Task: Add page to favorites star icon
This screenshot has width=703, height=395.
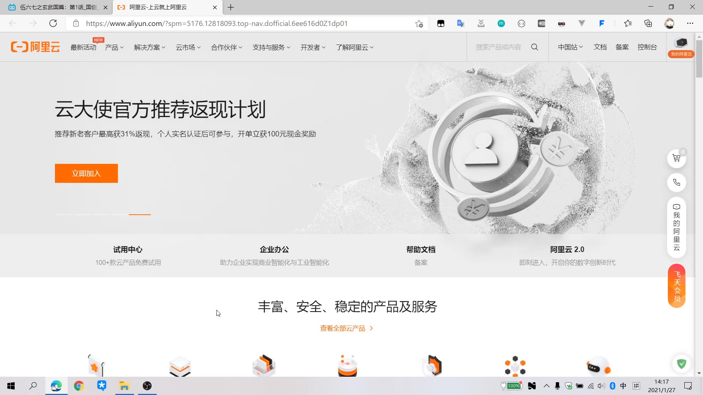Action: tap(419, 24)
